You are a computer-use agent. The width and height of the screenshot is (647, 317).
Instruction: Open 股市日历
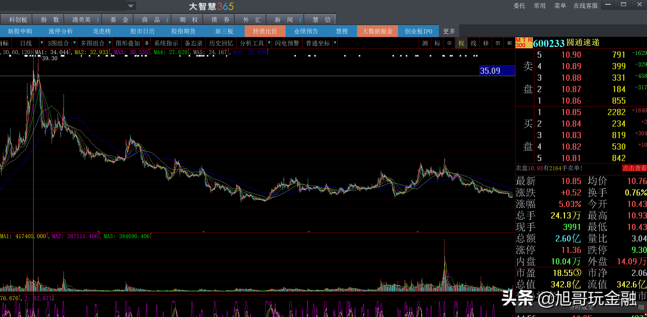(x=143, y=31)
